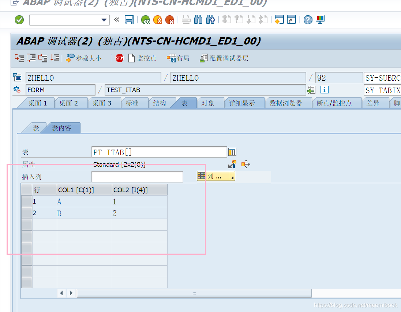The height and width of the screenshot is (312, 401).
Task: Generate shortcut icon
Action: (292, 20)
